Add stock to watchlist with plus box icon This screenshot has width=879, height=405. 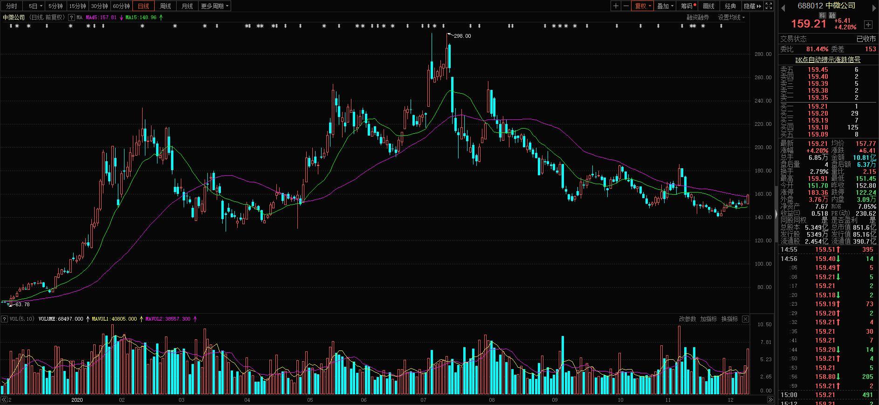coord(868,24)
